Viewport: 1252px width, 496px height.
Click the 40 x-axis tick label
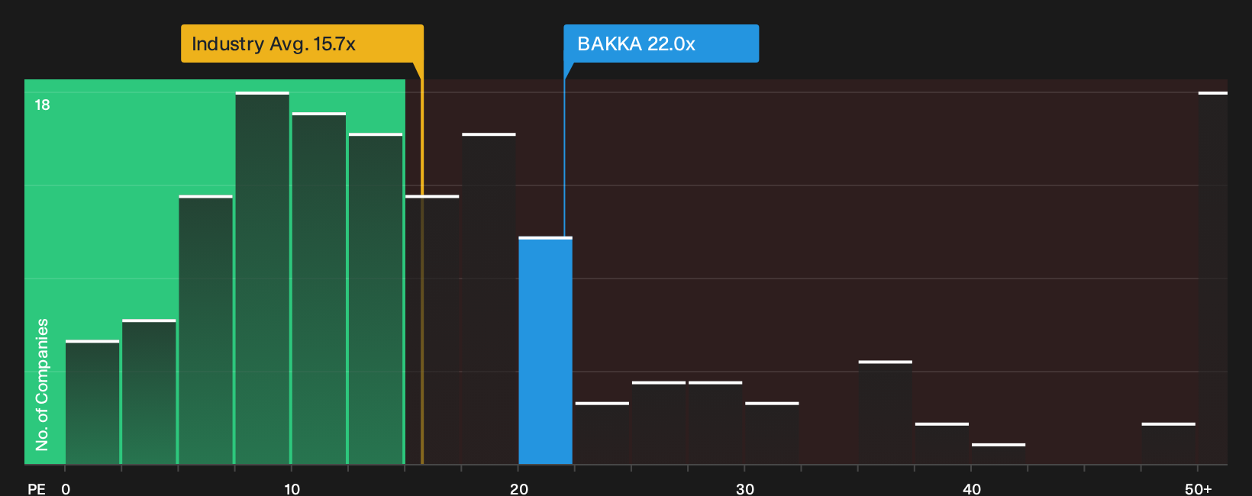972,489
